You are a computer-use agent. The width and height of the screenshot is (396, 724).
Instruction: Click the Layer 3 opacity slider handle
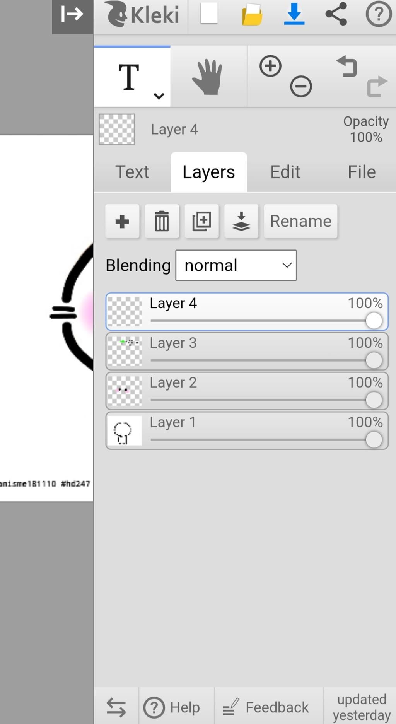[374, 360]
